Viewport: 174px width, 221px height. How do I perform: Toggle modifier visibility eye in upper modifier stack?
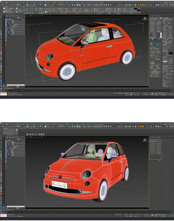pyautogui.click(x=151, y=34)
